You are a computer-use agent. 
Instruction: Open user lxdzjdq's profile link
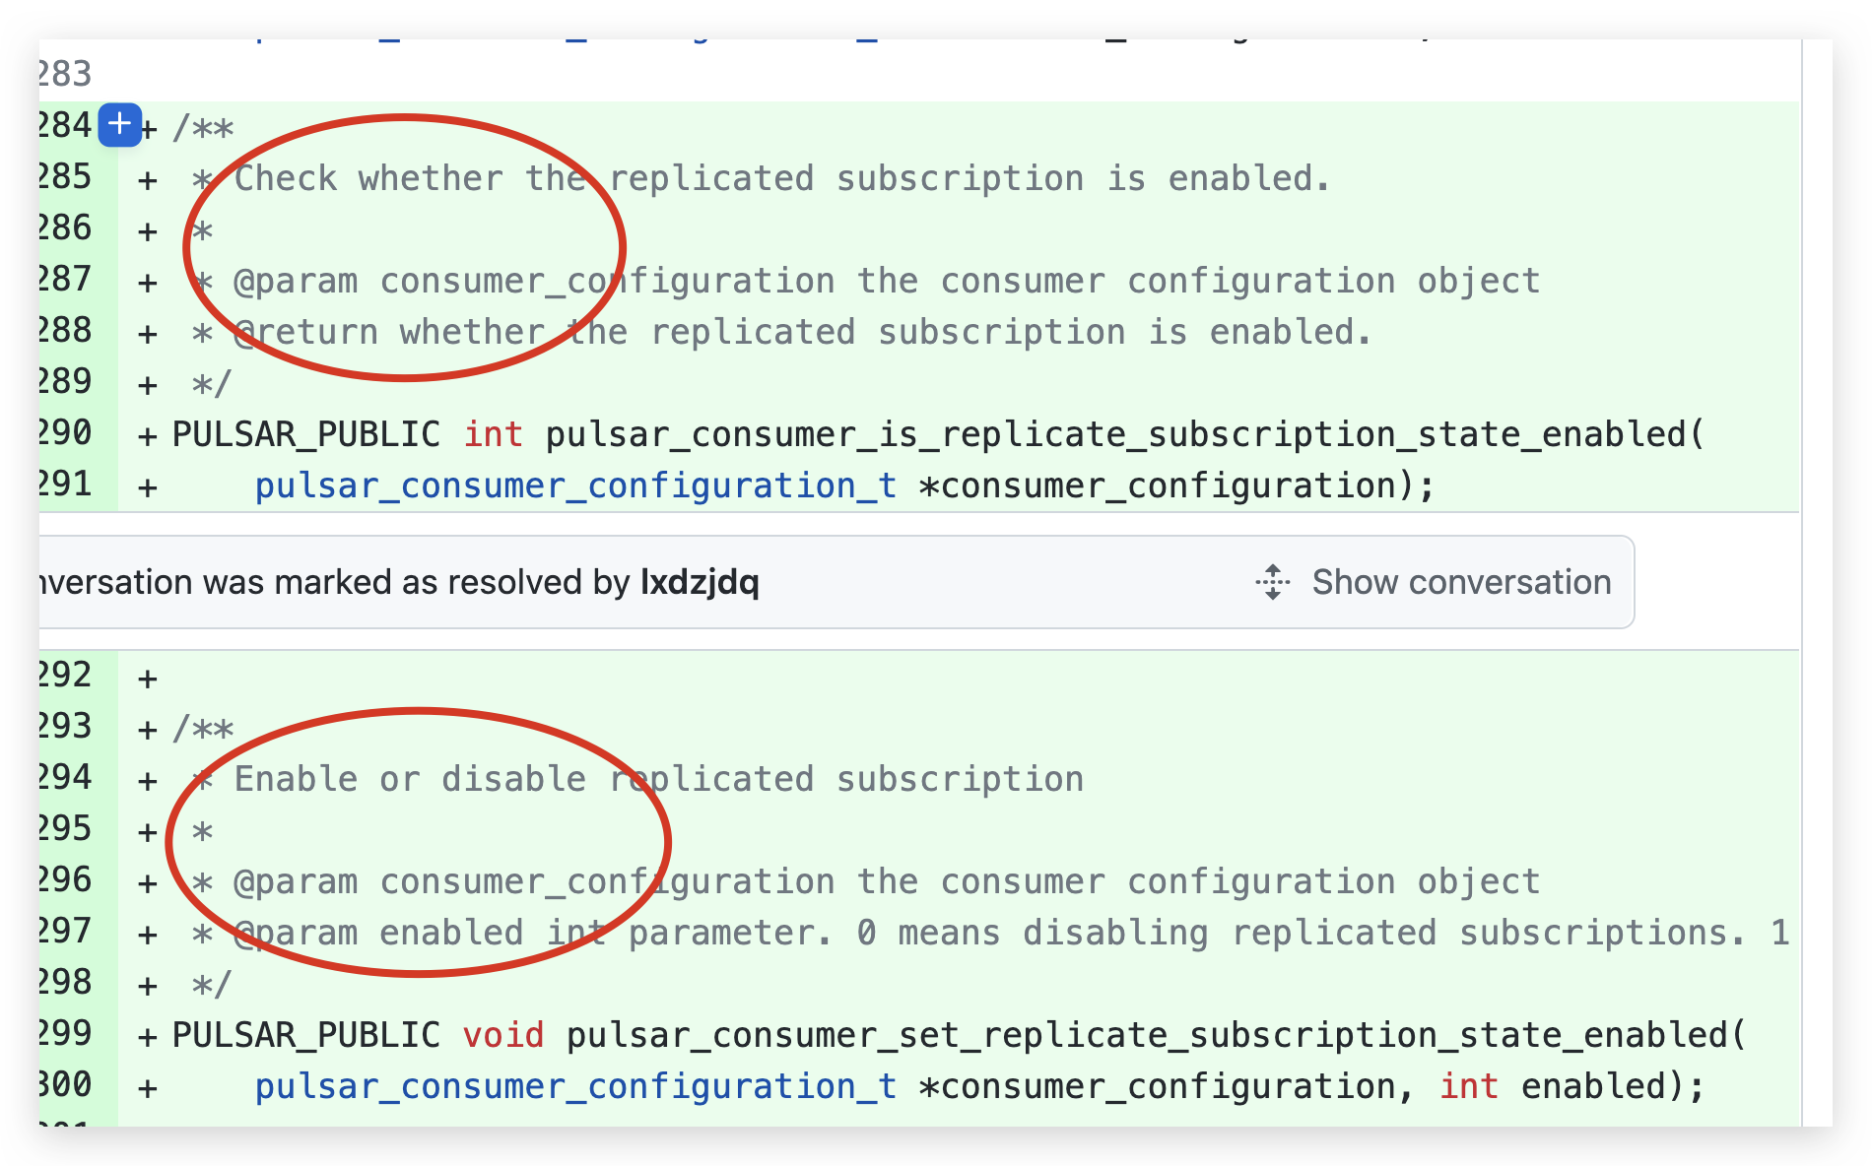coord(700,582)
